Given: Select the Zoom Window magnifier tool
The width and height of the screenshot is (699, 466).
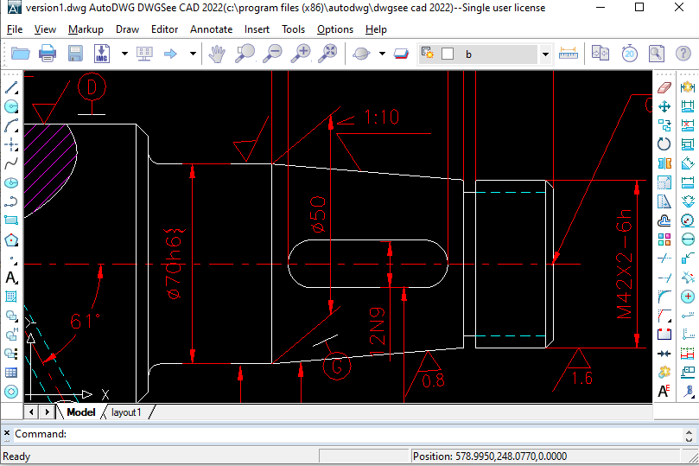Looking at the screenshot, I should click(x=245, y=54).
